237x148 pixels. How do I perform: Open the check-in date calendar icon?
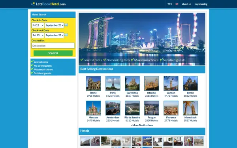[66, 25]
